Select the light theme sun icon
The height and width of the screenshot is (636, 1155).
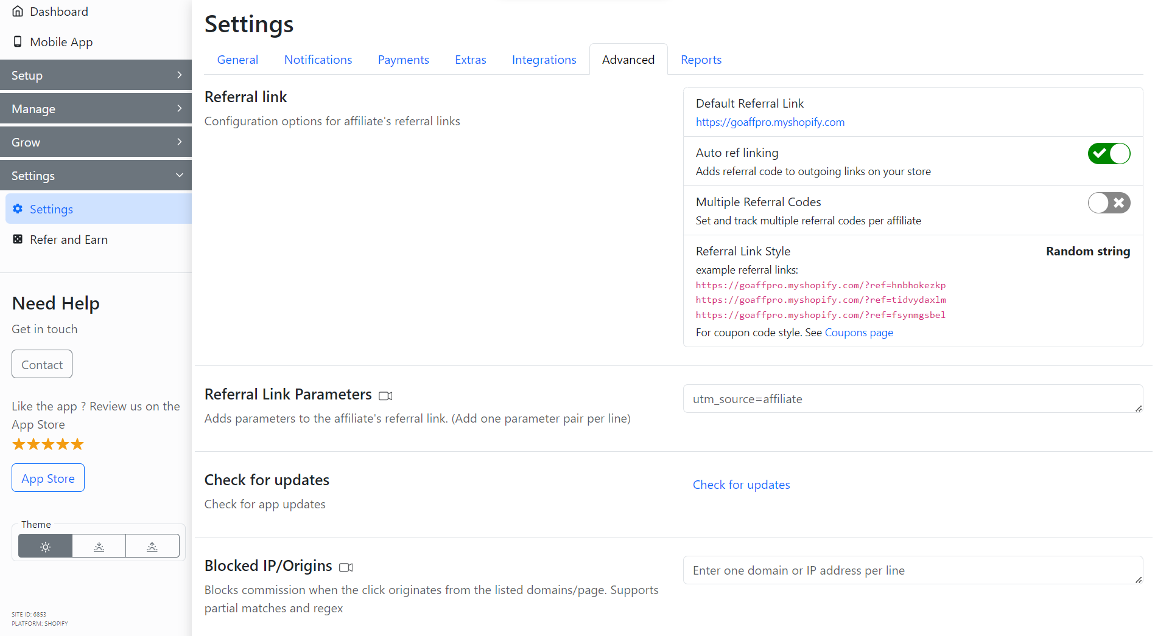click(45, 547)
